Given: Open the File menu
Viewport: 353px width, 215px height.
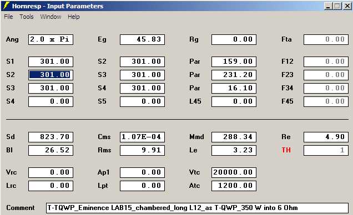Looking at the screenshot, I should point(8,17).
